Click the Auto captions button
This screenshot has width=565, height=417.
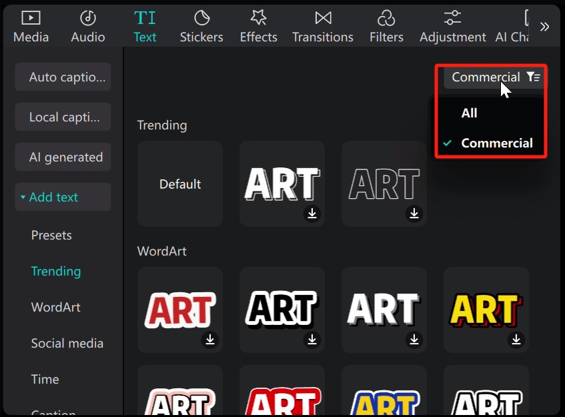click(x=63, y=77)
